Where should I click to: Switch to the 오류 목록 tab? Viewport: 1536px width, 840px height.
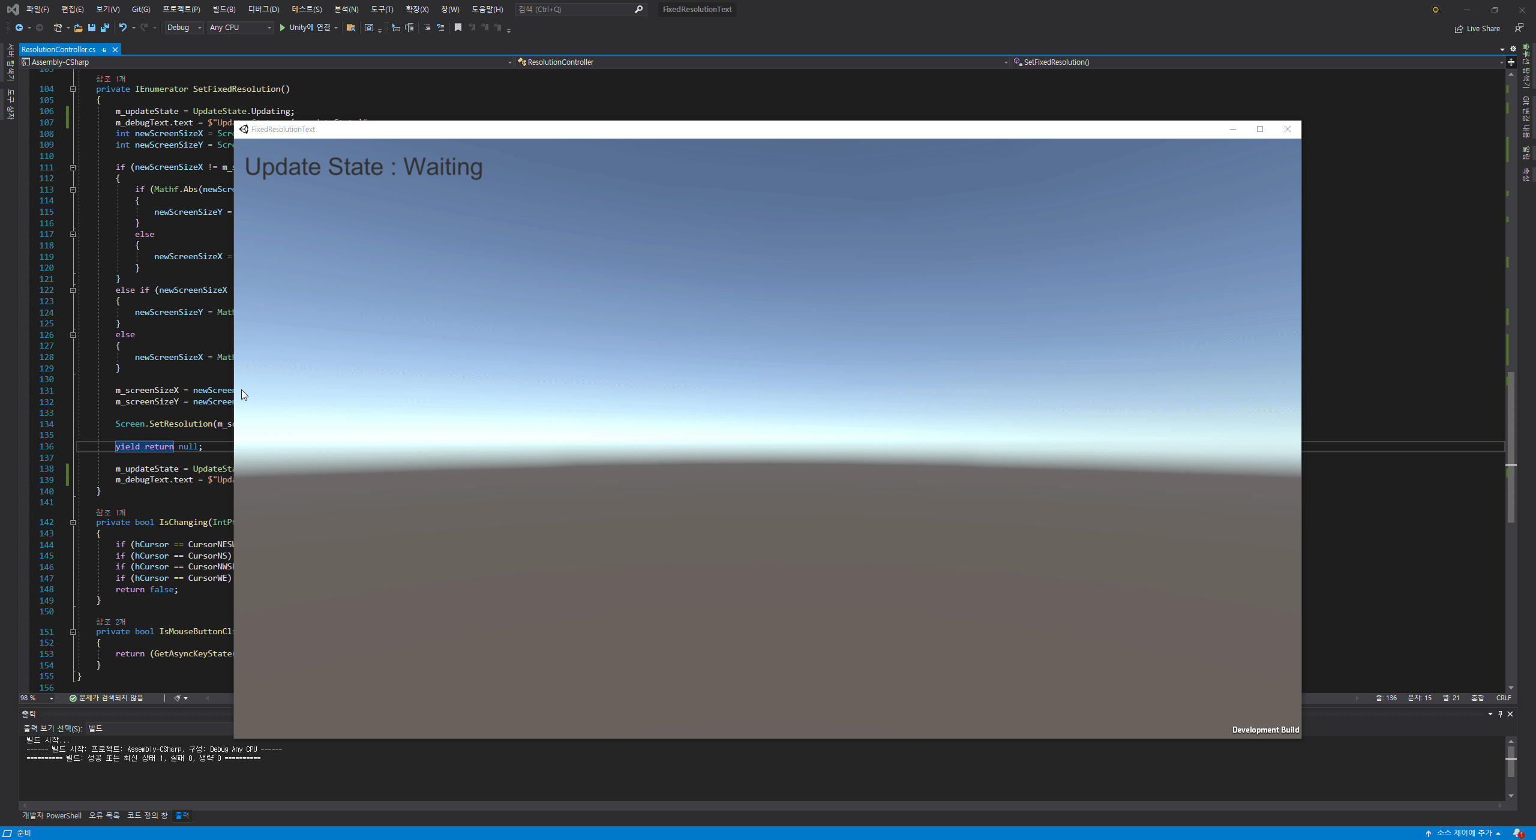point(104,815)
